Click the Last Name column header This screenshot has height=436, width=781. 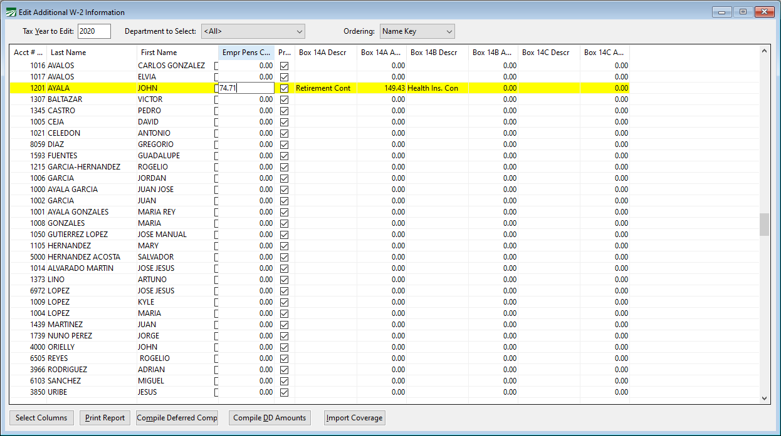92,53
